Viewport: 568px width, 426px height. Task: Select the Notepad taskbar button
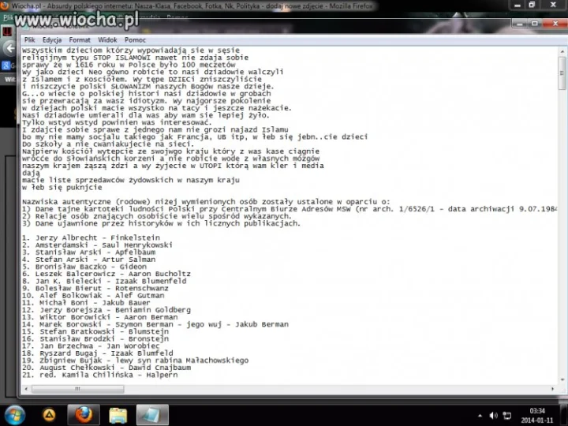pos(152,415)
